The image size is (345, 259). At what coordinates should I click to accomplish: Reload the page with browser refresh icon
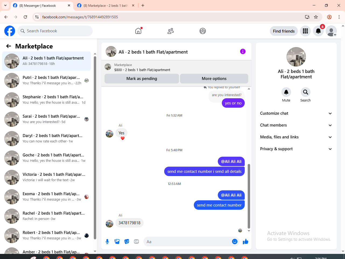25,17
